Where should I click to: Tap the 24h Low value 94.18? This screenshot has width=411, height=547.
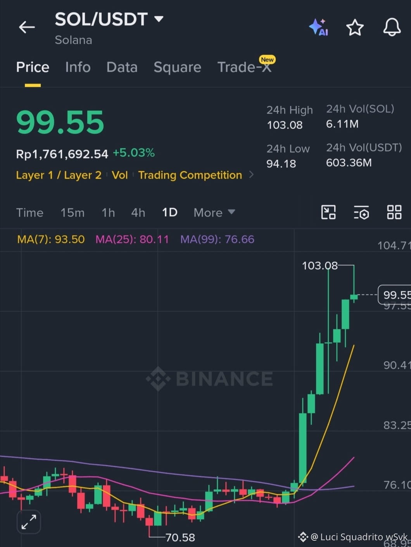(281, 164)
